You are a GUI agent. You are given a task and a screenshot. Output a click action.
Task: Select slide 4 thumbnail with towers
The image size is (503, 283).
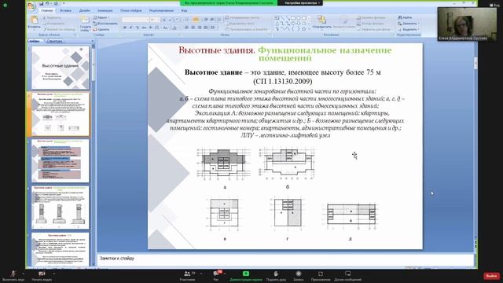61,208
